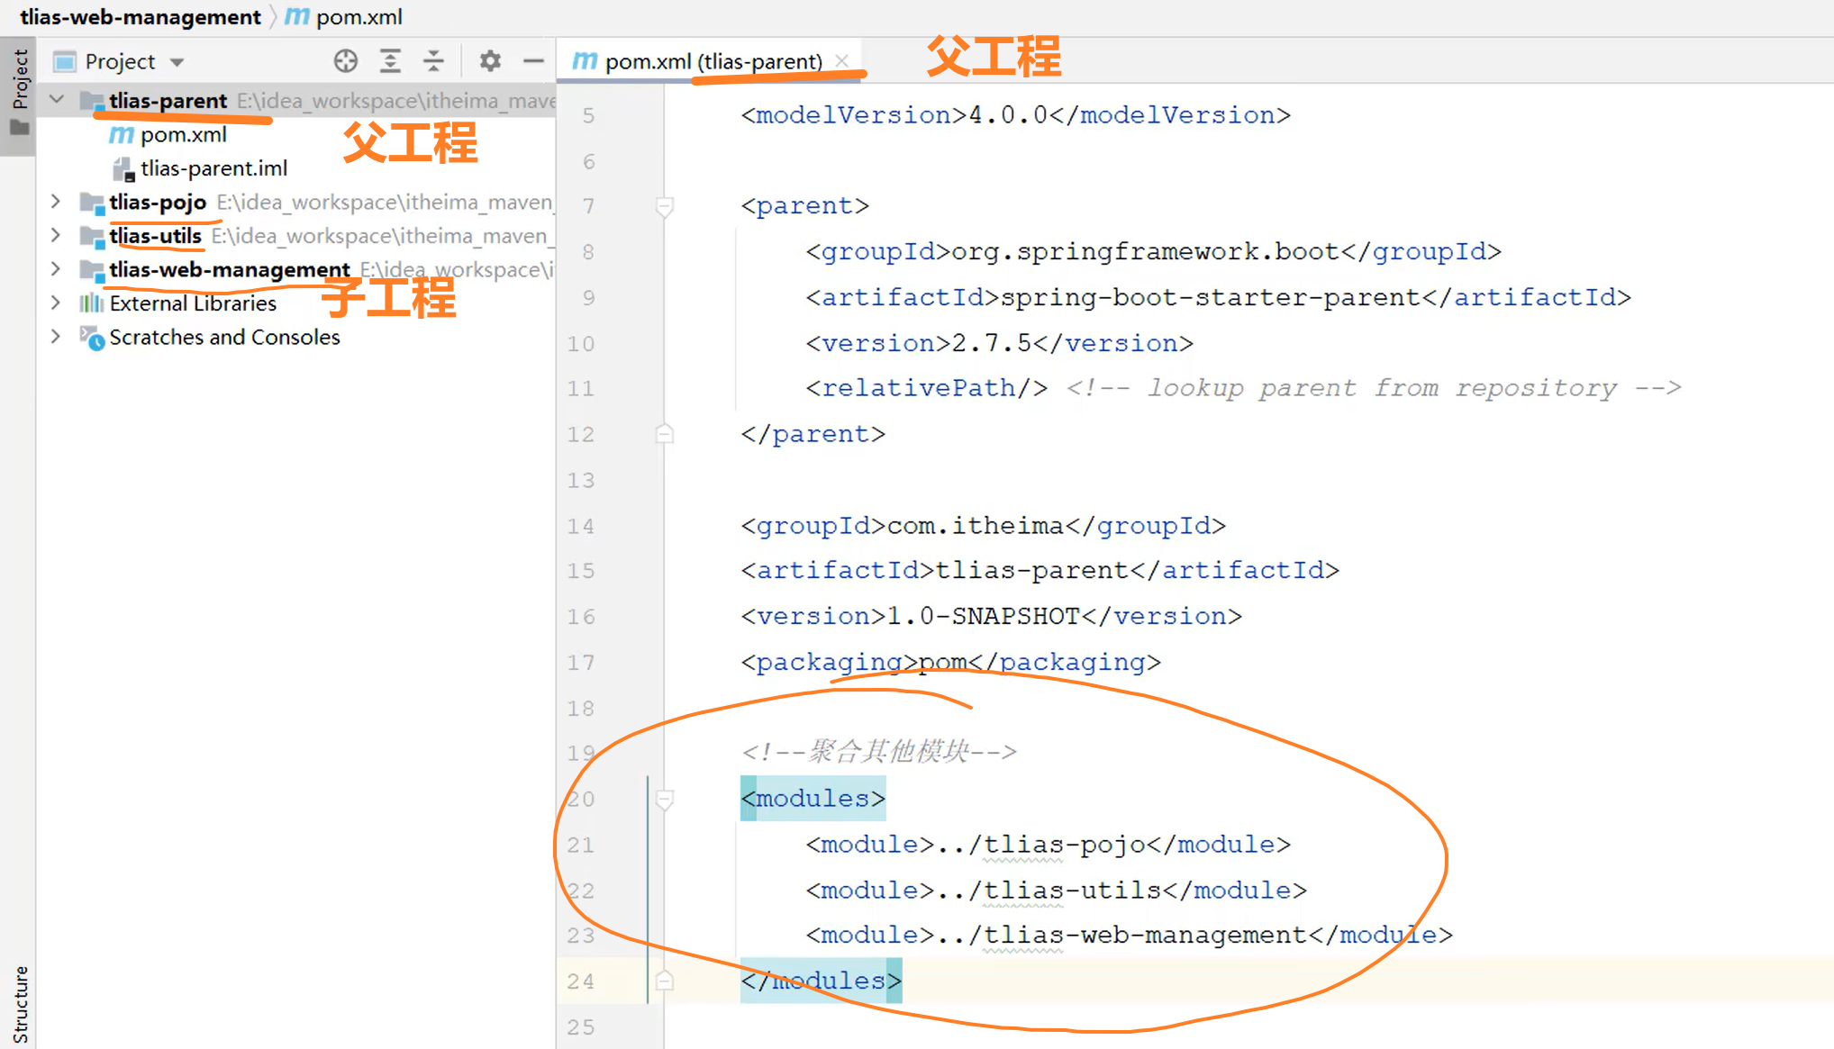Image resolution: width=1834 pixels, height=1049 pixels.
Task: Expand the tlias-pojo module node
Action: pos(56,202)
